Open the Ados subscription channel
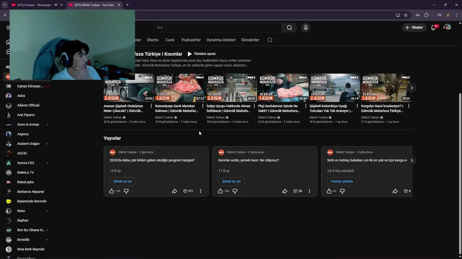The height and width of the screenshot is (259, 462). tap(27, 96)
